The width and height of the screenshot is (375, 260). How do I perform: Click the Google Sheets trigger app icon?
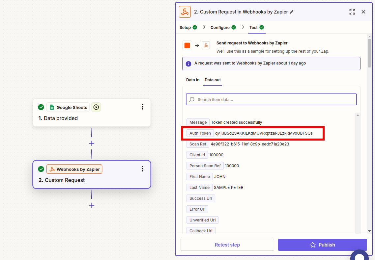click(x=52, y=107)
